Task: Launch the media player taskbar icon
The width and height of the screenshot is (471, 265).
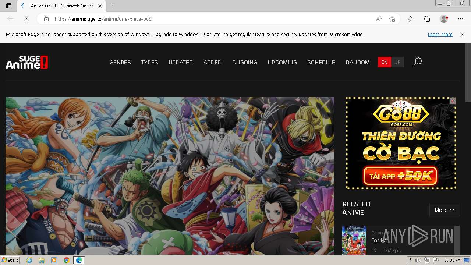Action: pyautogui.click(x=54, y=260)
